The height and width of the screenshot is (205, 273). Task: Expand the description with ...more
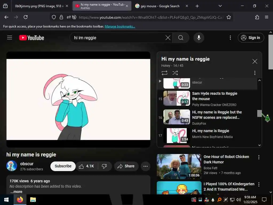pyautogui.click(x=16, y=192)
